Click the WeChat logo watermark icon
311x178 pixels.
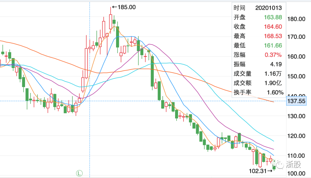click(x=278, y=164)
